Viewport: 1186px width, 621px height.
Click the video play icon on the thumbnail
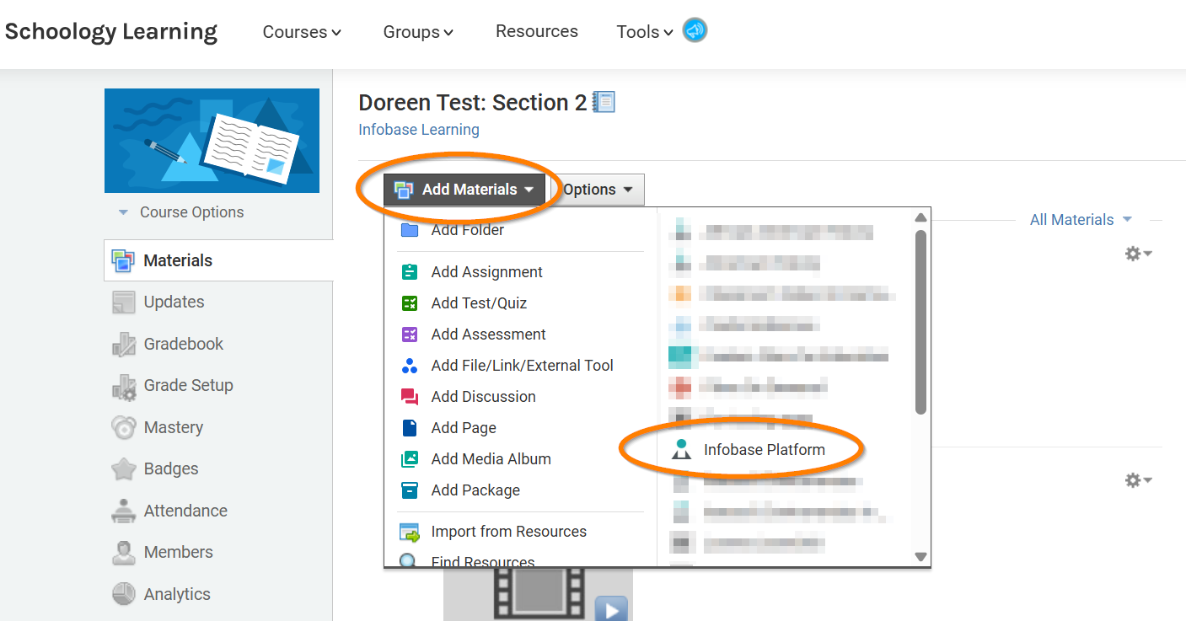point(612,609)
